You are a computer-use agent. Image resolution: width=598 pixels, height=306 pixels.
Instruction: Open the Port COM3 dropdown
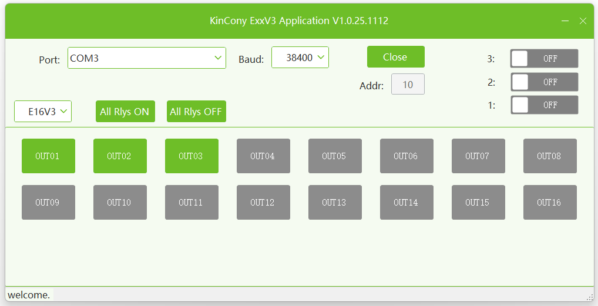(x=147, y=58)
